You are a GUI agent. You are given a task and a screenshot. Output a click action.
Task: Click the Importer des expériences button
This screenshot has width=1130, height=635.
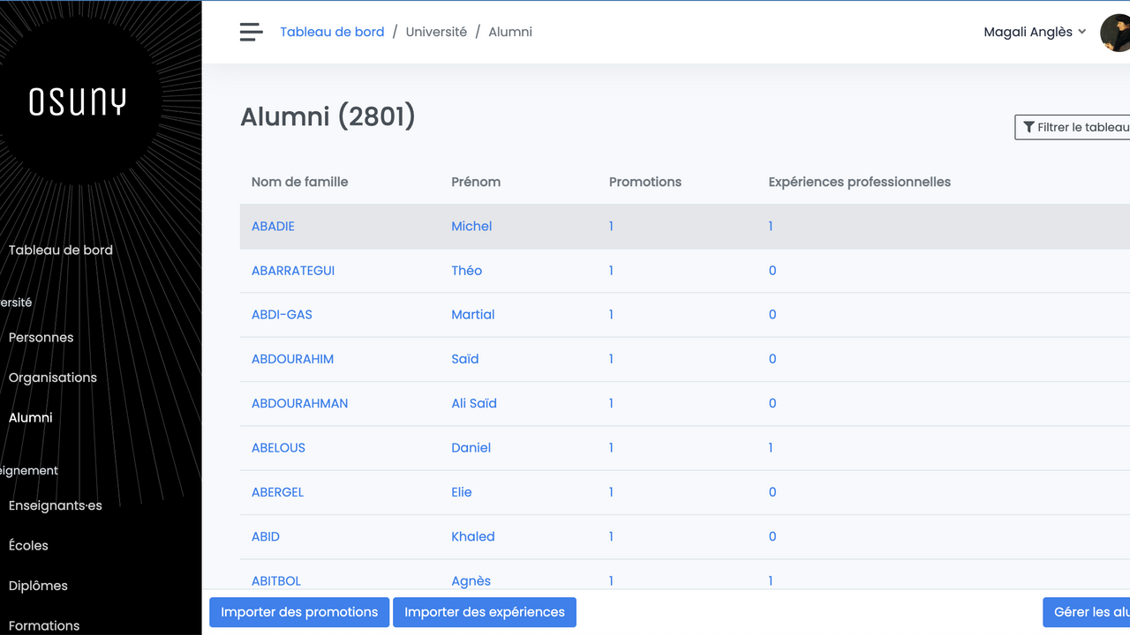click(x=485, y=612)
